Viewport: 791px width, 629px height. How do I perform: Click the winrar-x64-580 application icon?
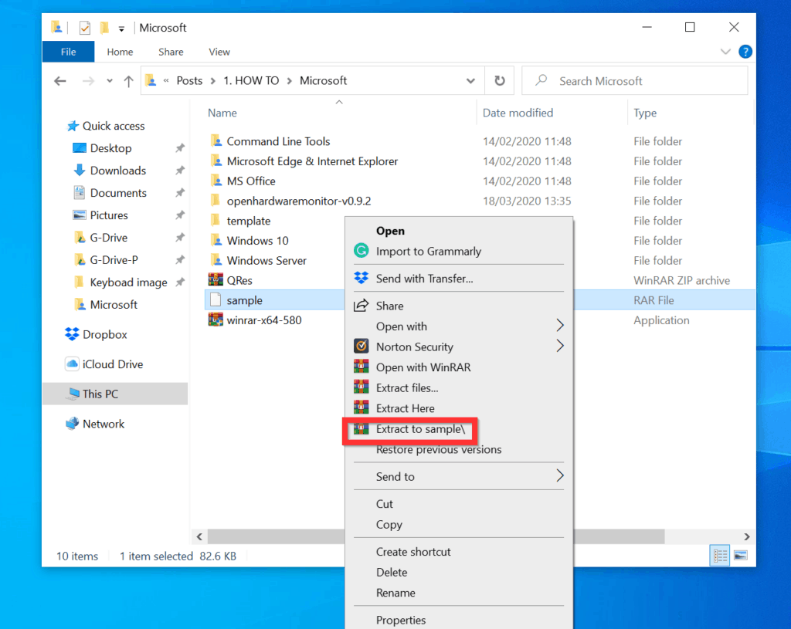(x=216, y=320)
